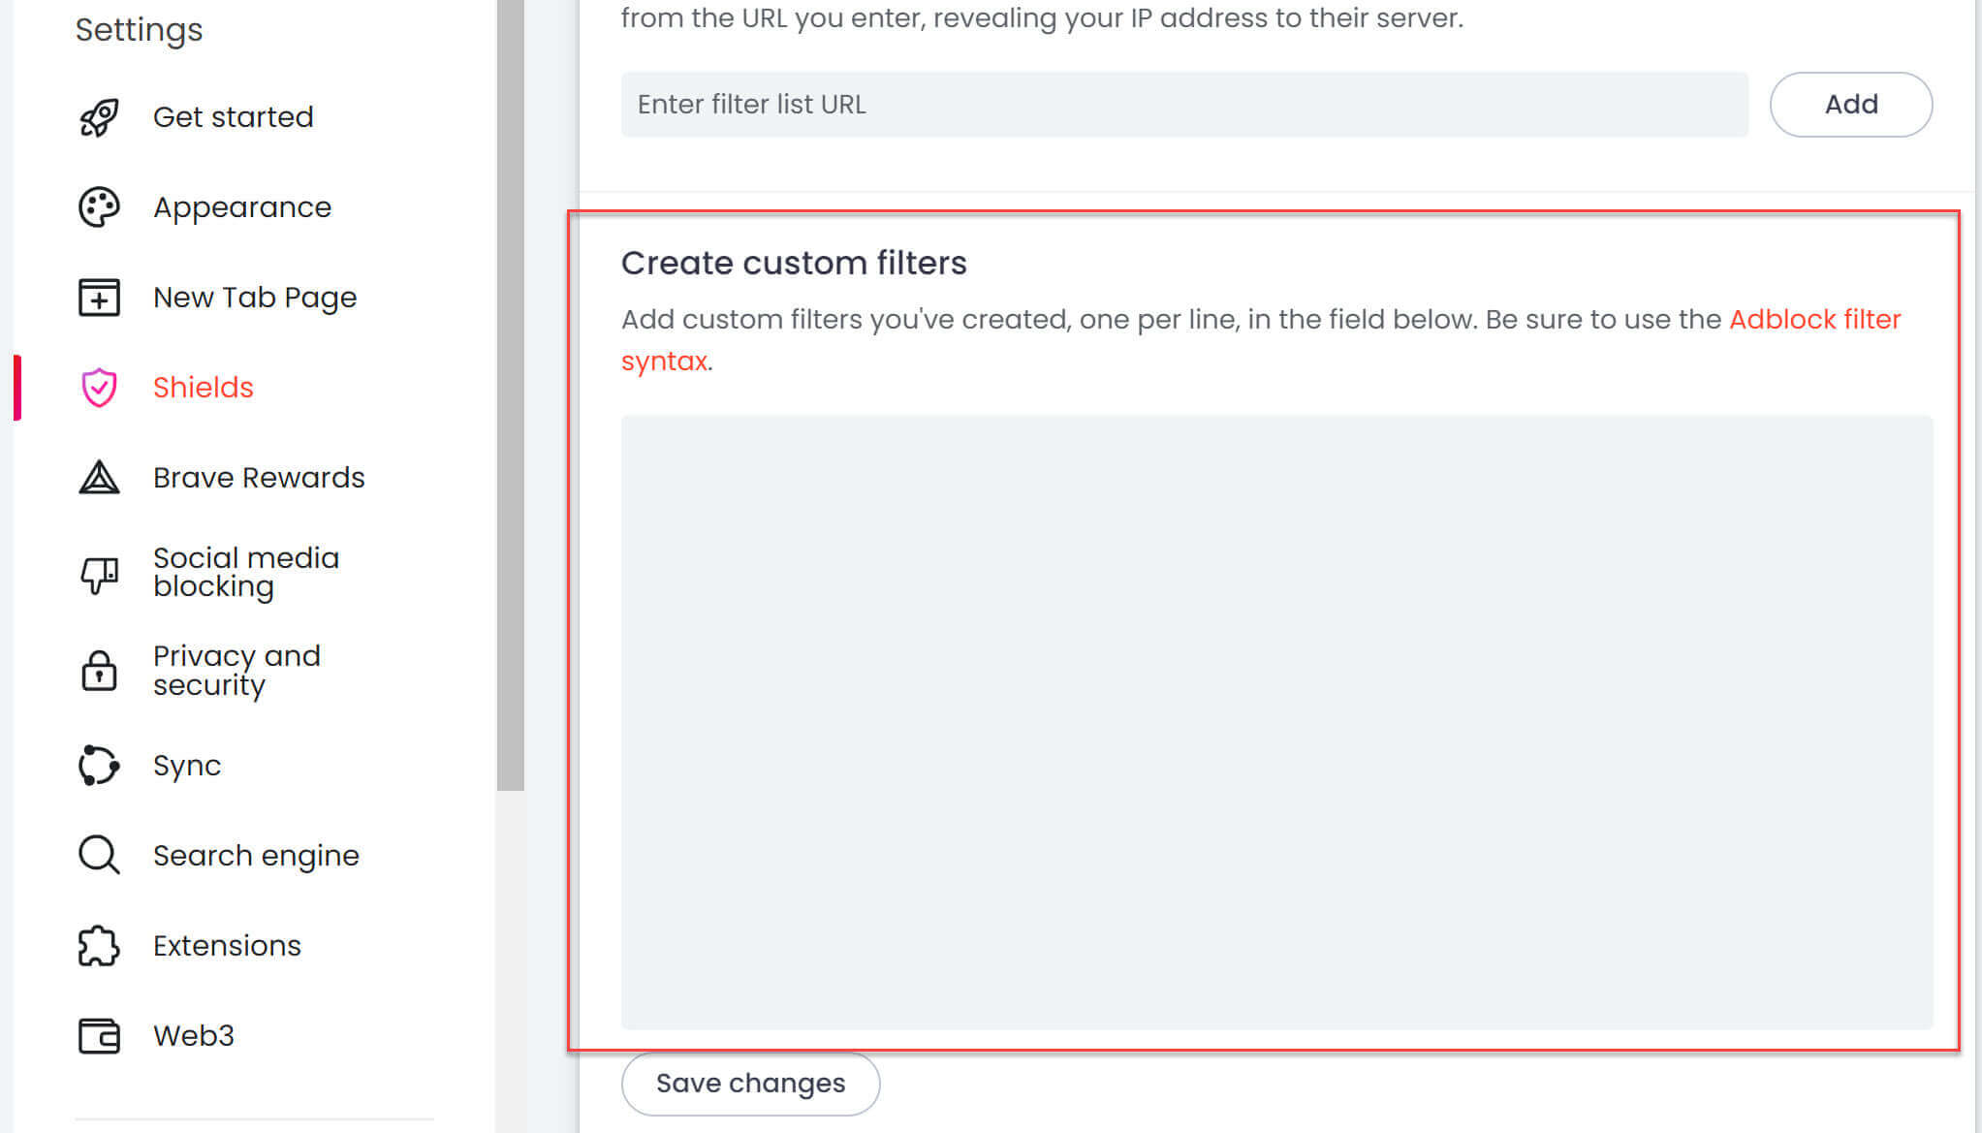Open the Web3 settings section

(194, 1036)
